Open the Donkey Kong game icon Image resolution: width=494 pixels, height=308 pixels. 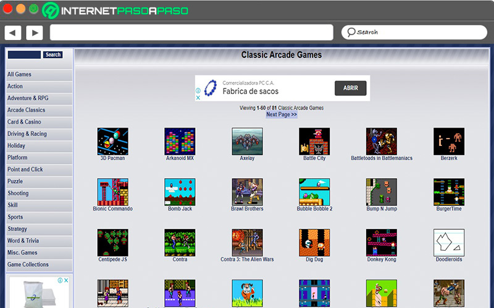tap(382, 243)
